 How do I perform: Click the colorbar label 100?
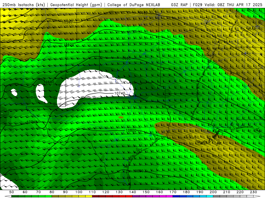[79, 192]
